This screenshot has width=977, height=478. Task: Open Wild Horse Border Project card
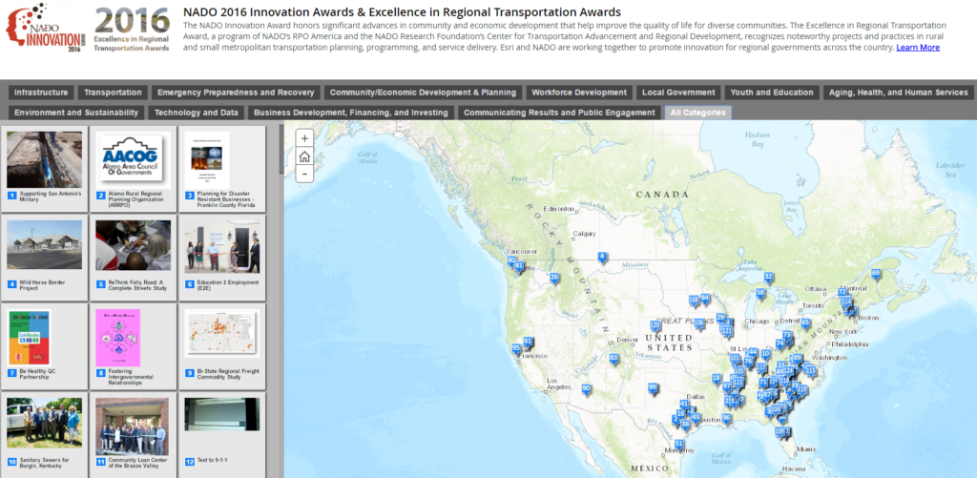(x=44, y=258)
